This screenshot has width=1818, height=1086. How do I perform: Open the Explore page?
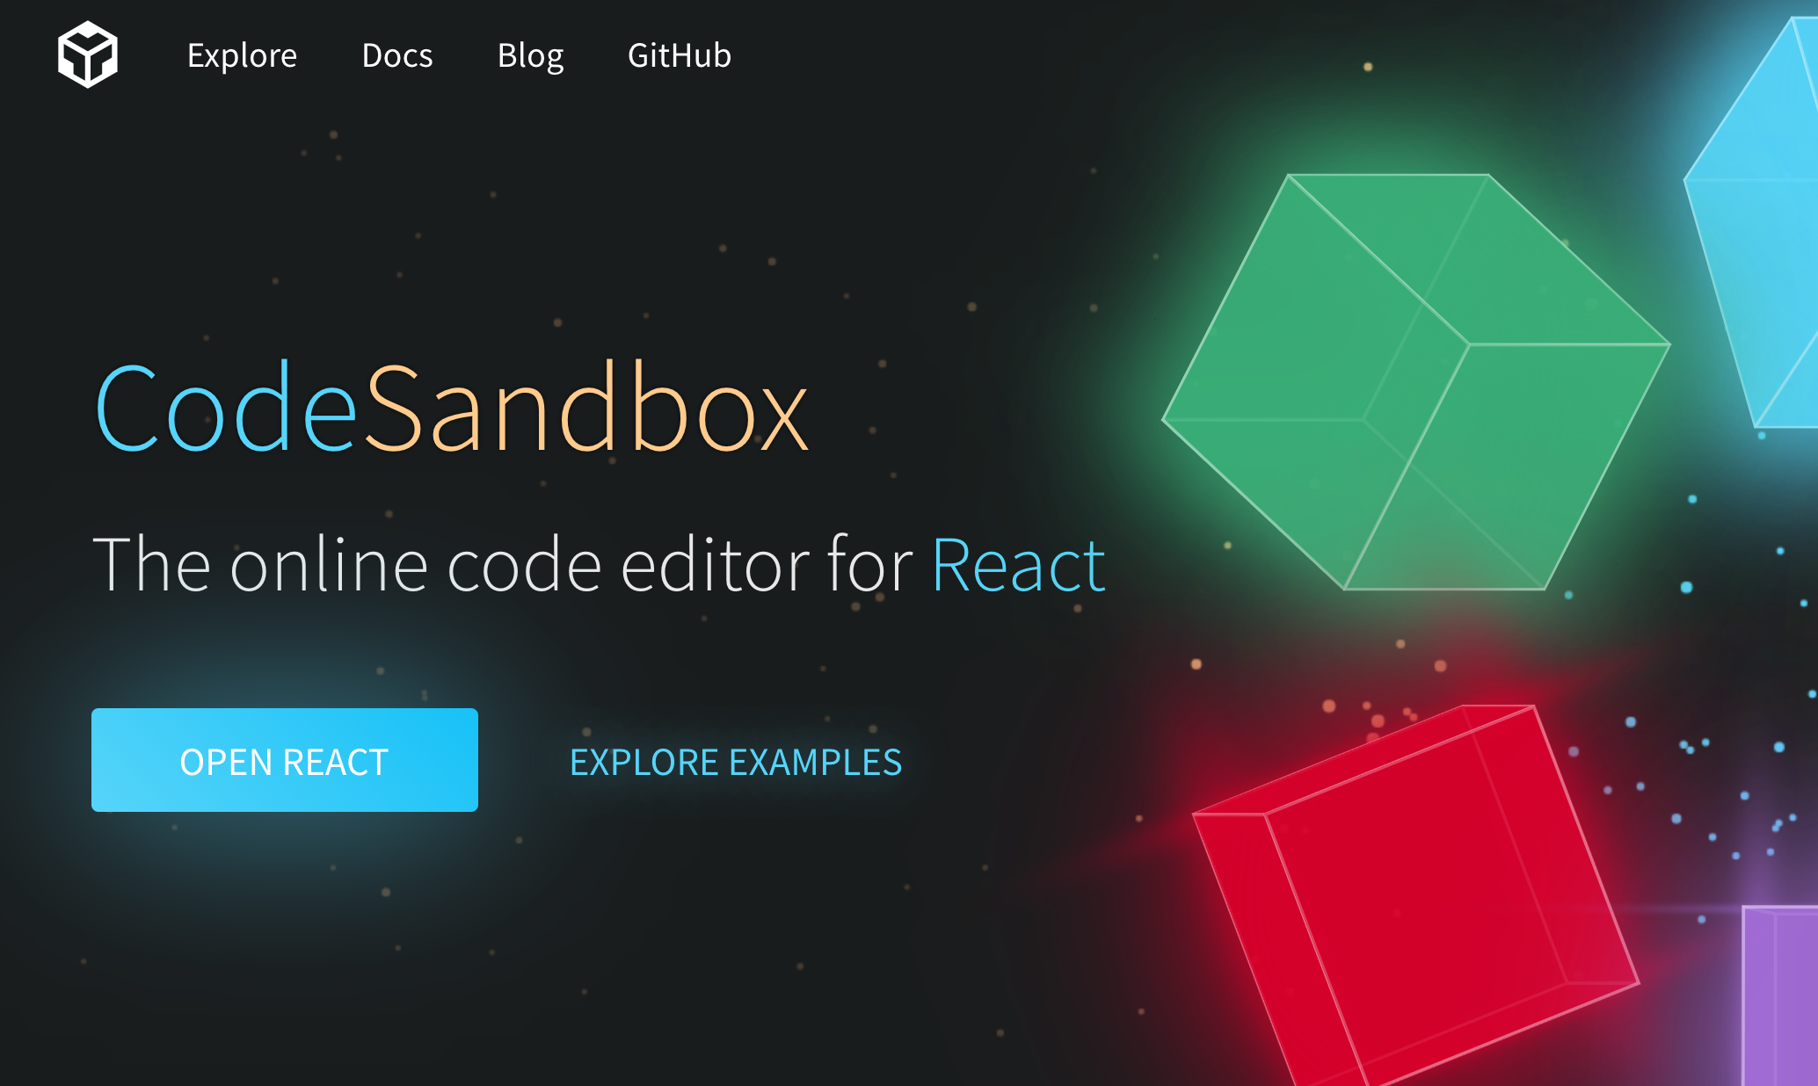(x=242, y=55)
